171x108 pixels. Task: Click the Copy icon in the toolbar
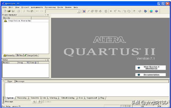point(28,11)
